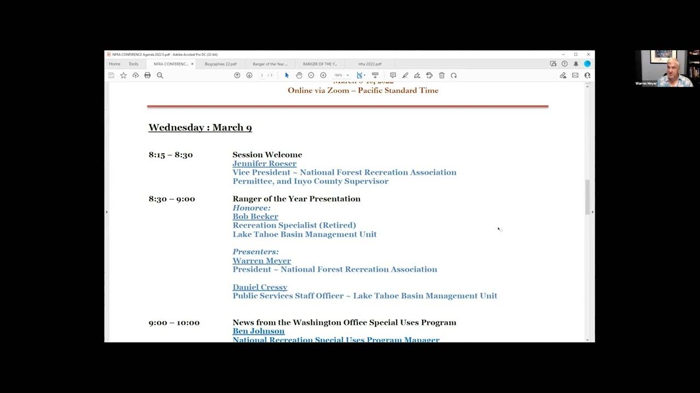Switch to the Home tab
700x393 pixels.
114,64
